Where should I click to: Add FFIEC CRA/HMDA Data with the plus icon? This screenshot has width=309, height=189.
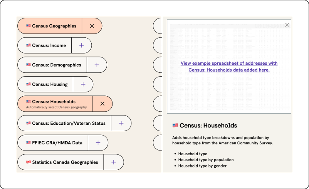click(98, 143)
